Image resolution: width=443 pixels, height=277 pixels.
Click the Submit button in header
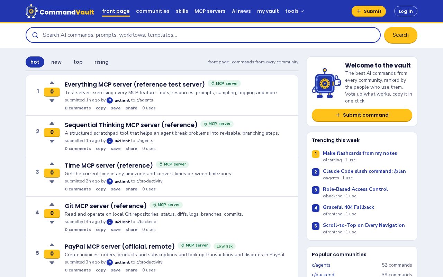[x=369, y=11]
